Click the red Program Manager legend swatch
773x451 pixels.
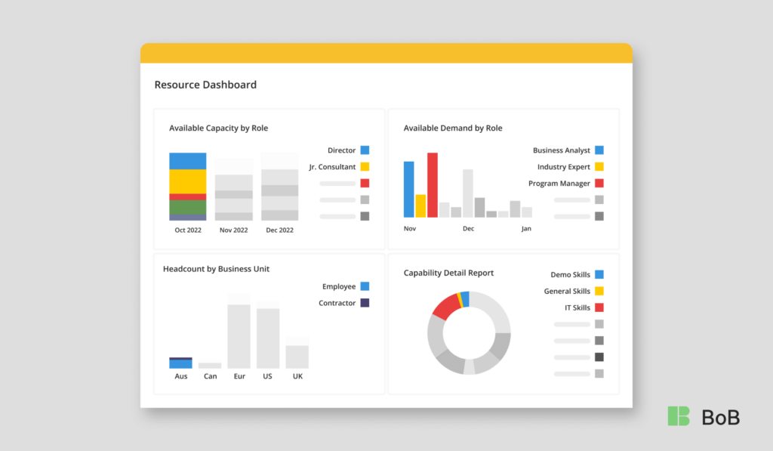point(599,184)
